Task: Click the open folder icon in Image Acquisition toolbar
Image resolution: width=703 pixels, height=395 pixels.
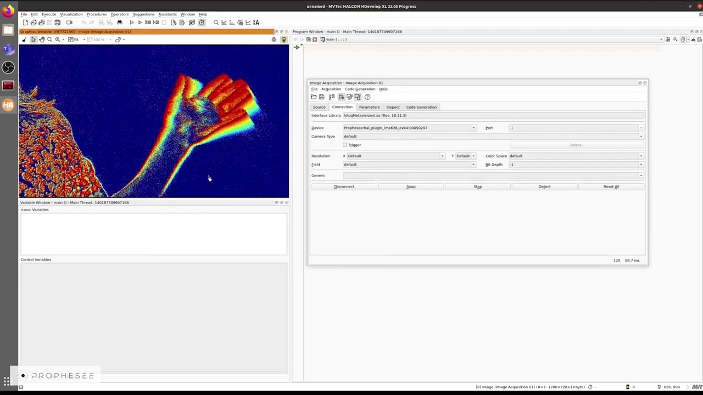Action: pyautogui.click(x=314, y=97)
